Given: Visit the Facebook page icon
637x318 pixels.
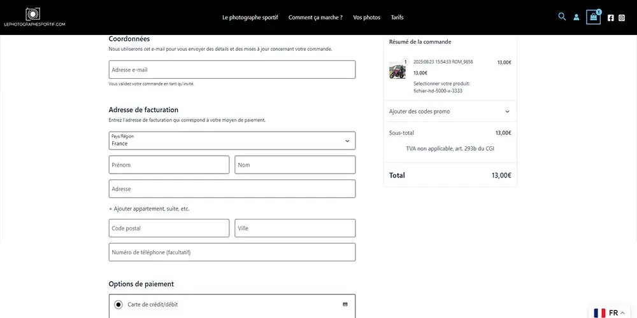Looking at the screenshot, I should tap(611, 18).
